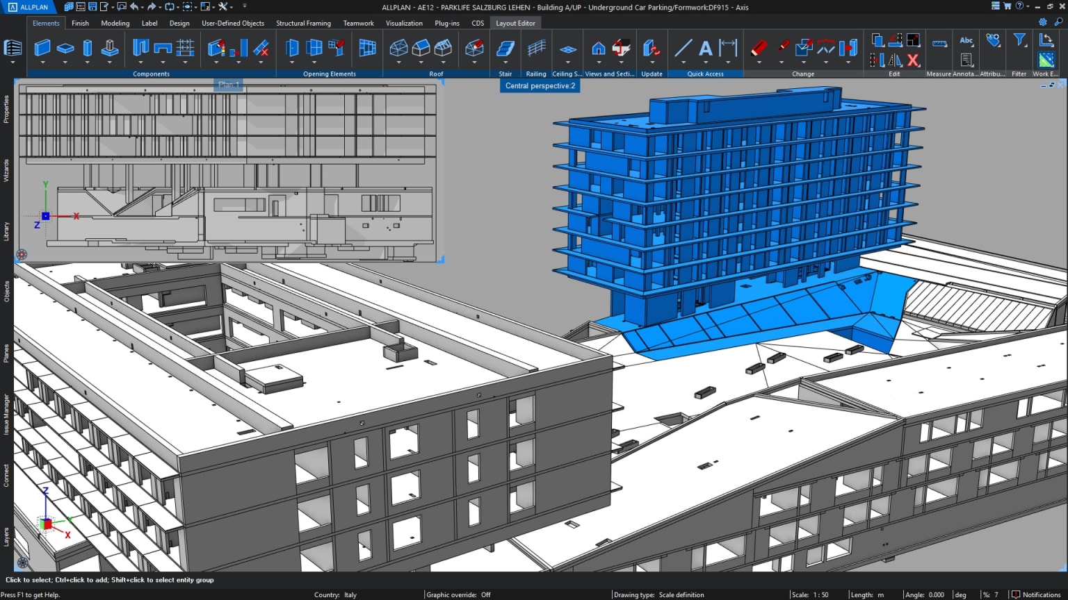1068x600 pixels.
Task: Expand the dropdown under the Stair tool
Action: point(505,62)
